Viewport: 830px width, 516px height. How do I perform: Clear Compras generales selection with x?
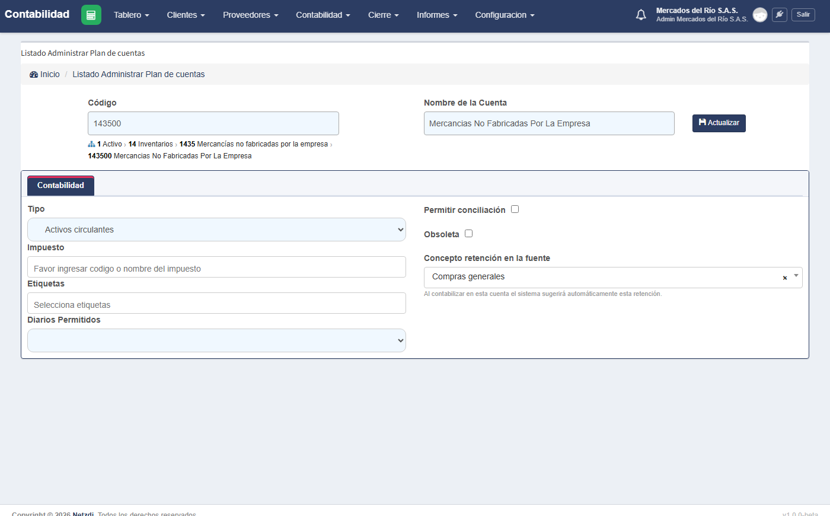pyautogui.click(x=785, y=278)
